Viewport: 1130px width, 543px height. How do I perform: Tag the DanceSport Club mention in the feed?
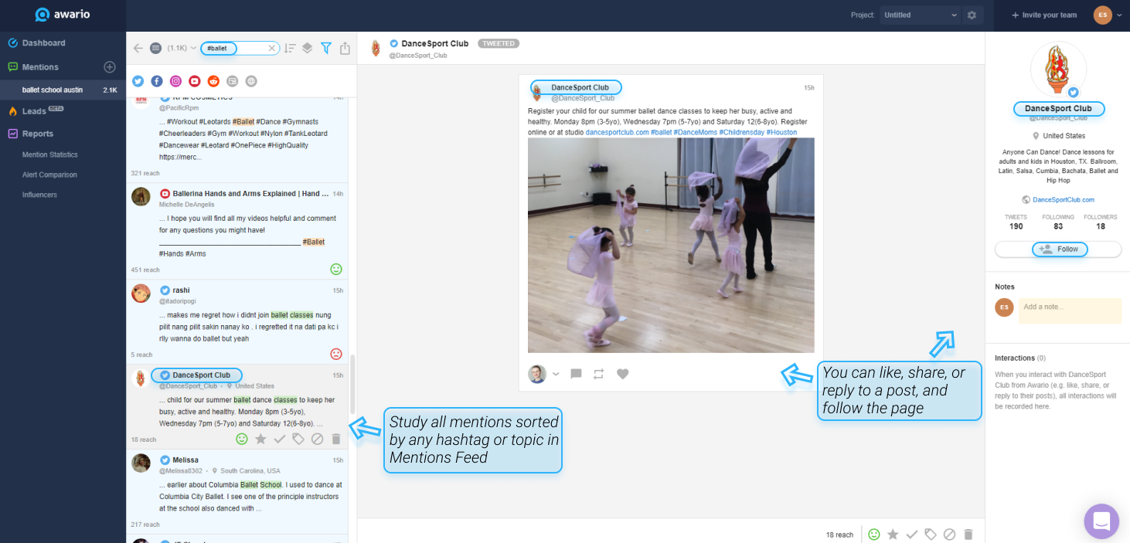[x=298, y=439]
